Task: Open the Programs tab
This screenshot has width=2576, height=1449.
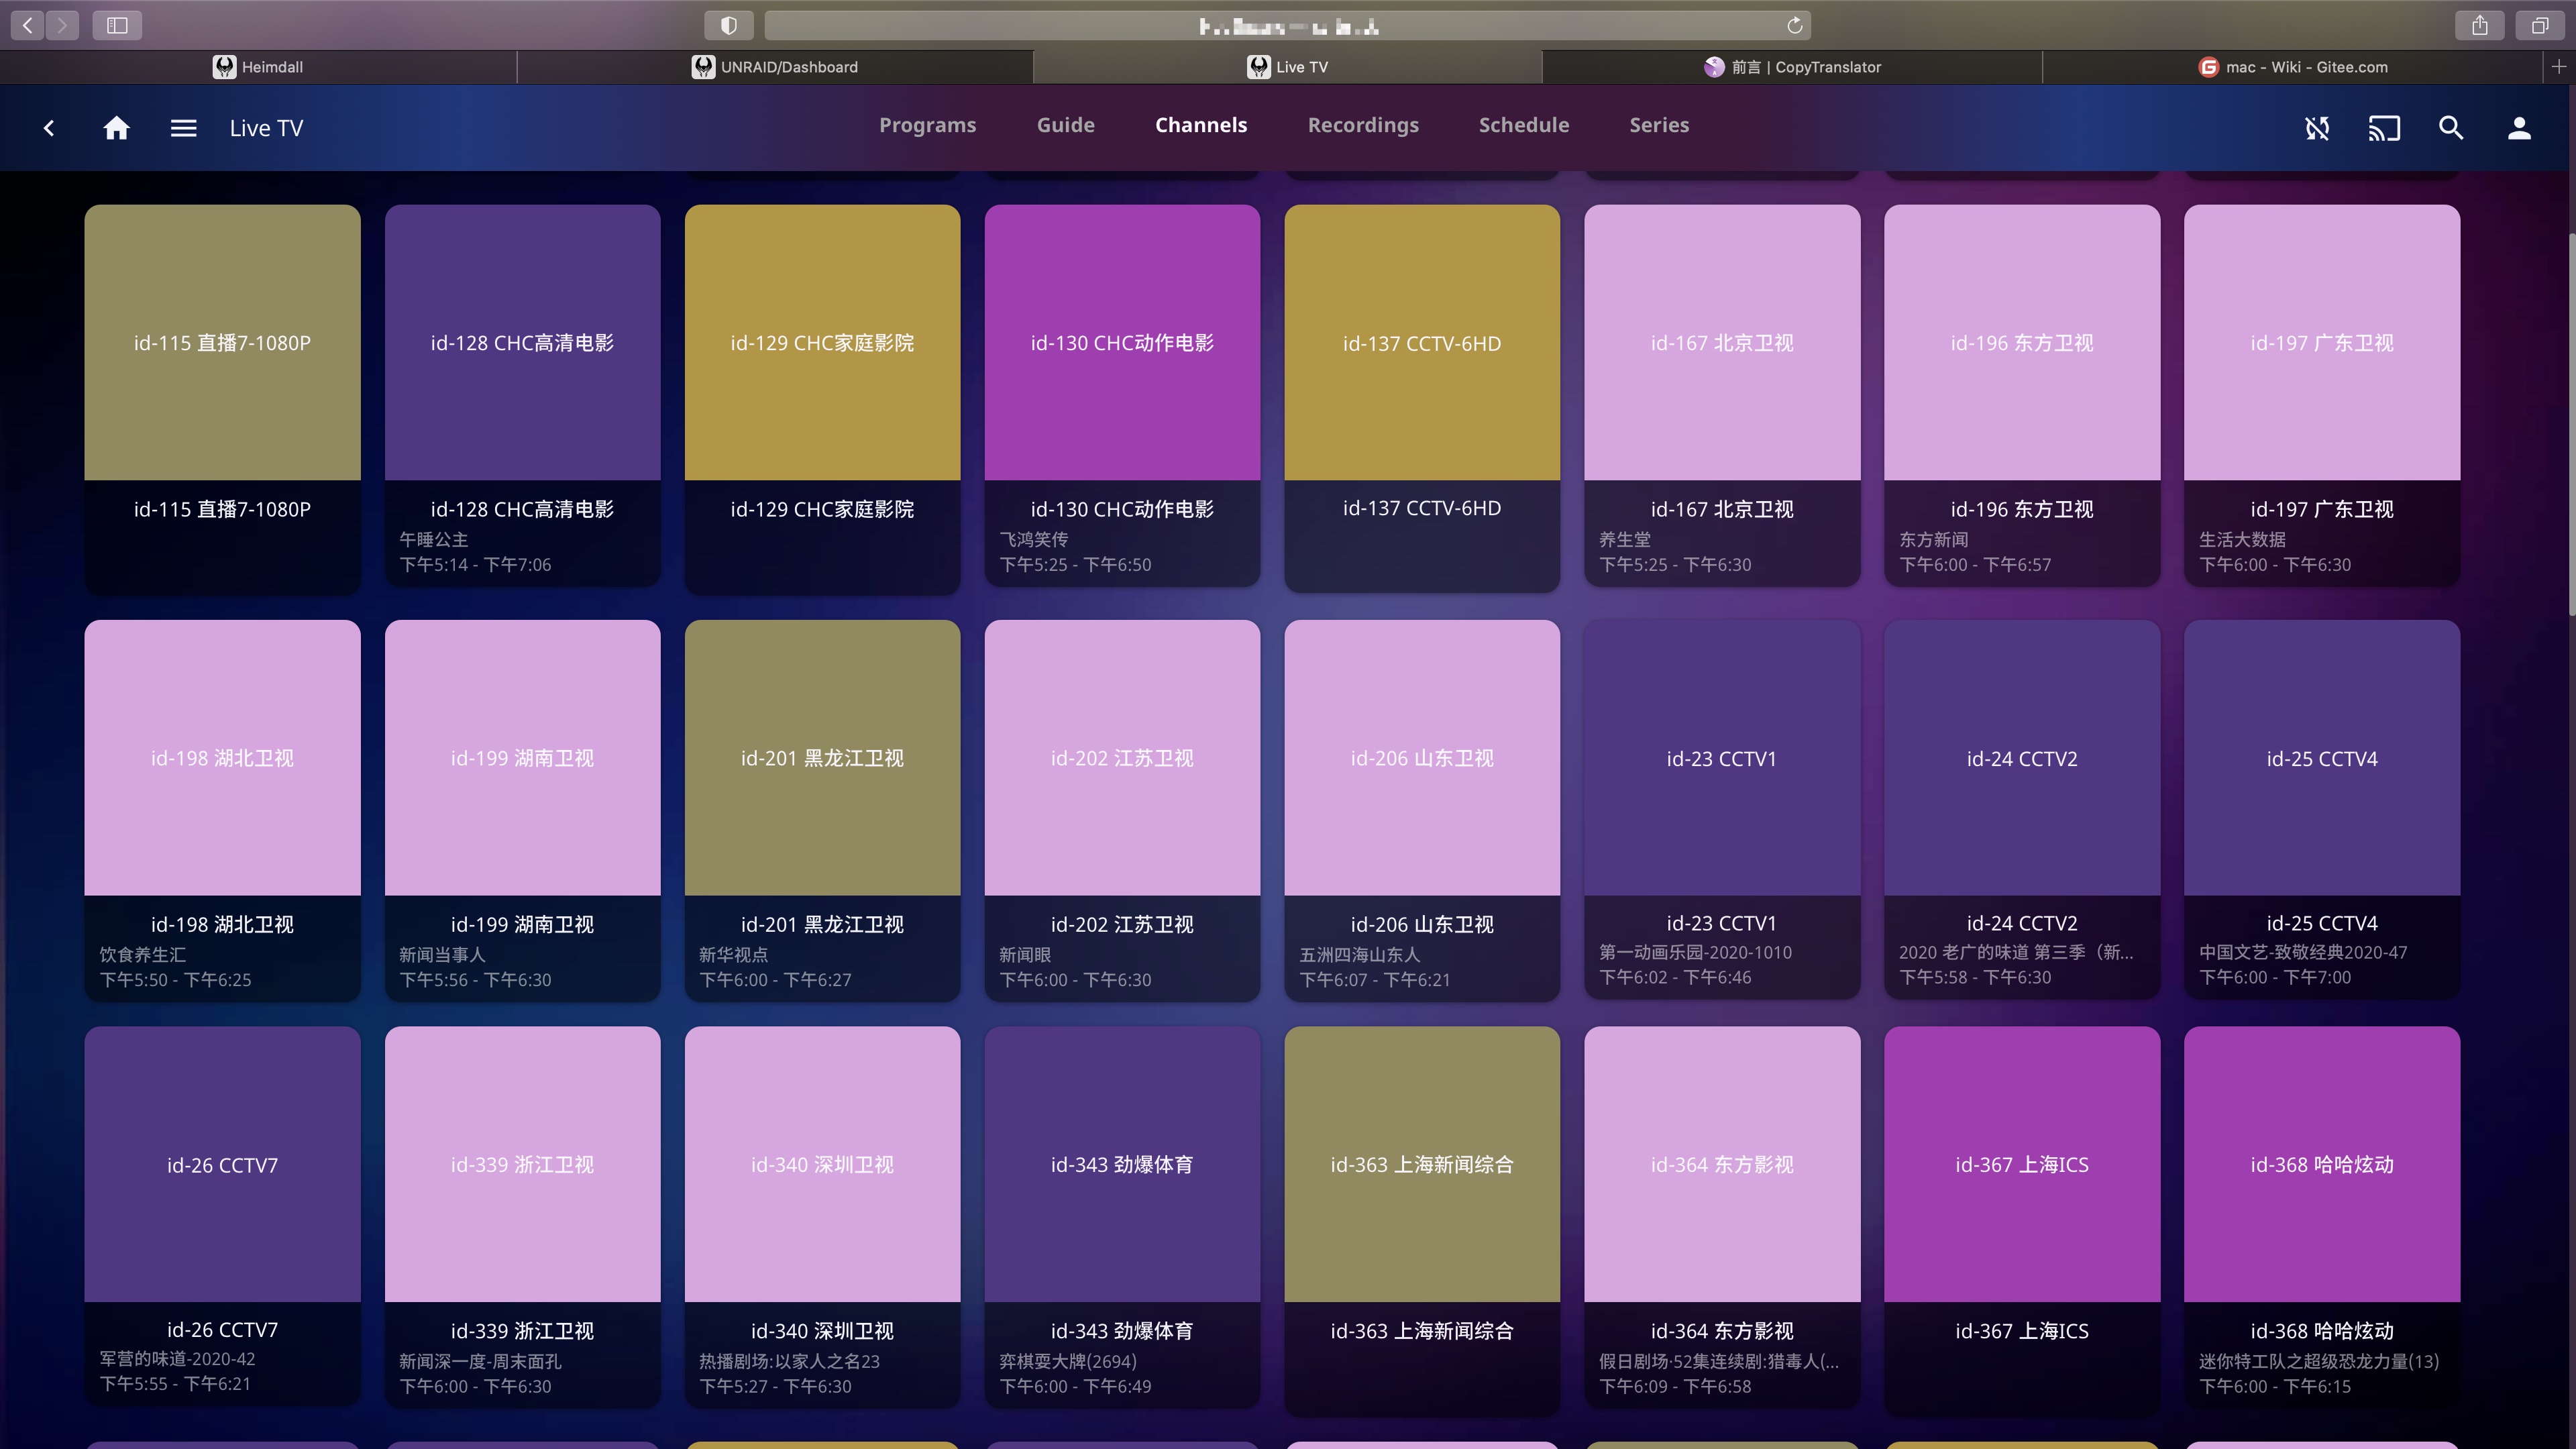Action: point(927,125)
